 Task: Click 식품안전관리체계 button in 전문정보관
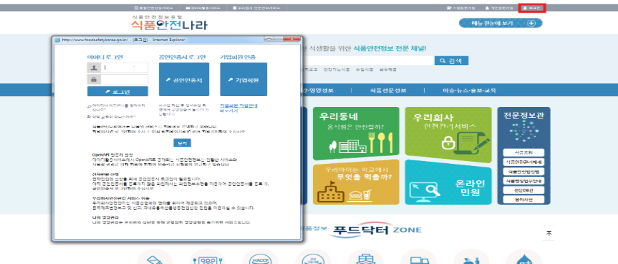(x=523, y=162)
